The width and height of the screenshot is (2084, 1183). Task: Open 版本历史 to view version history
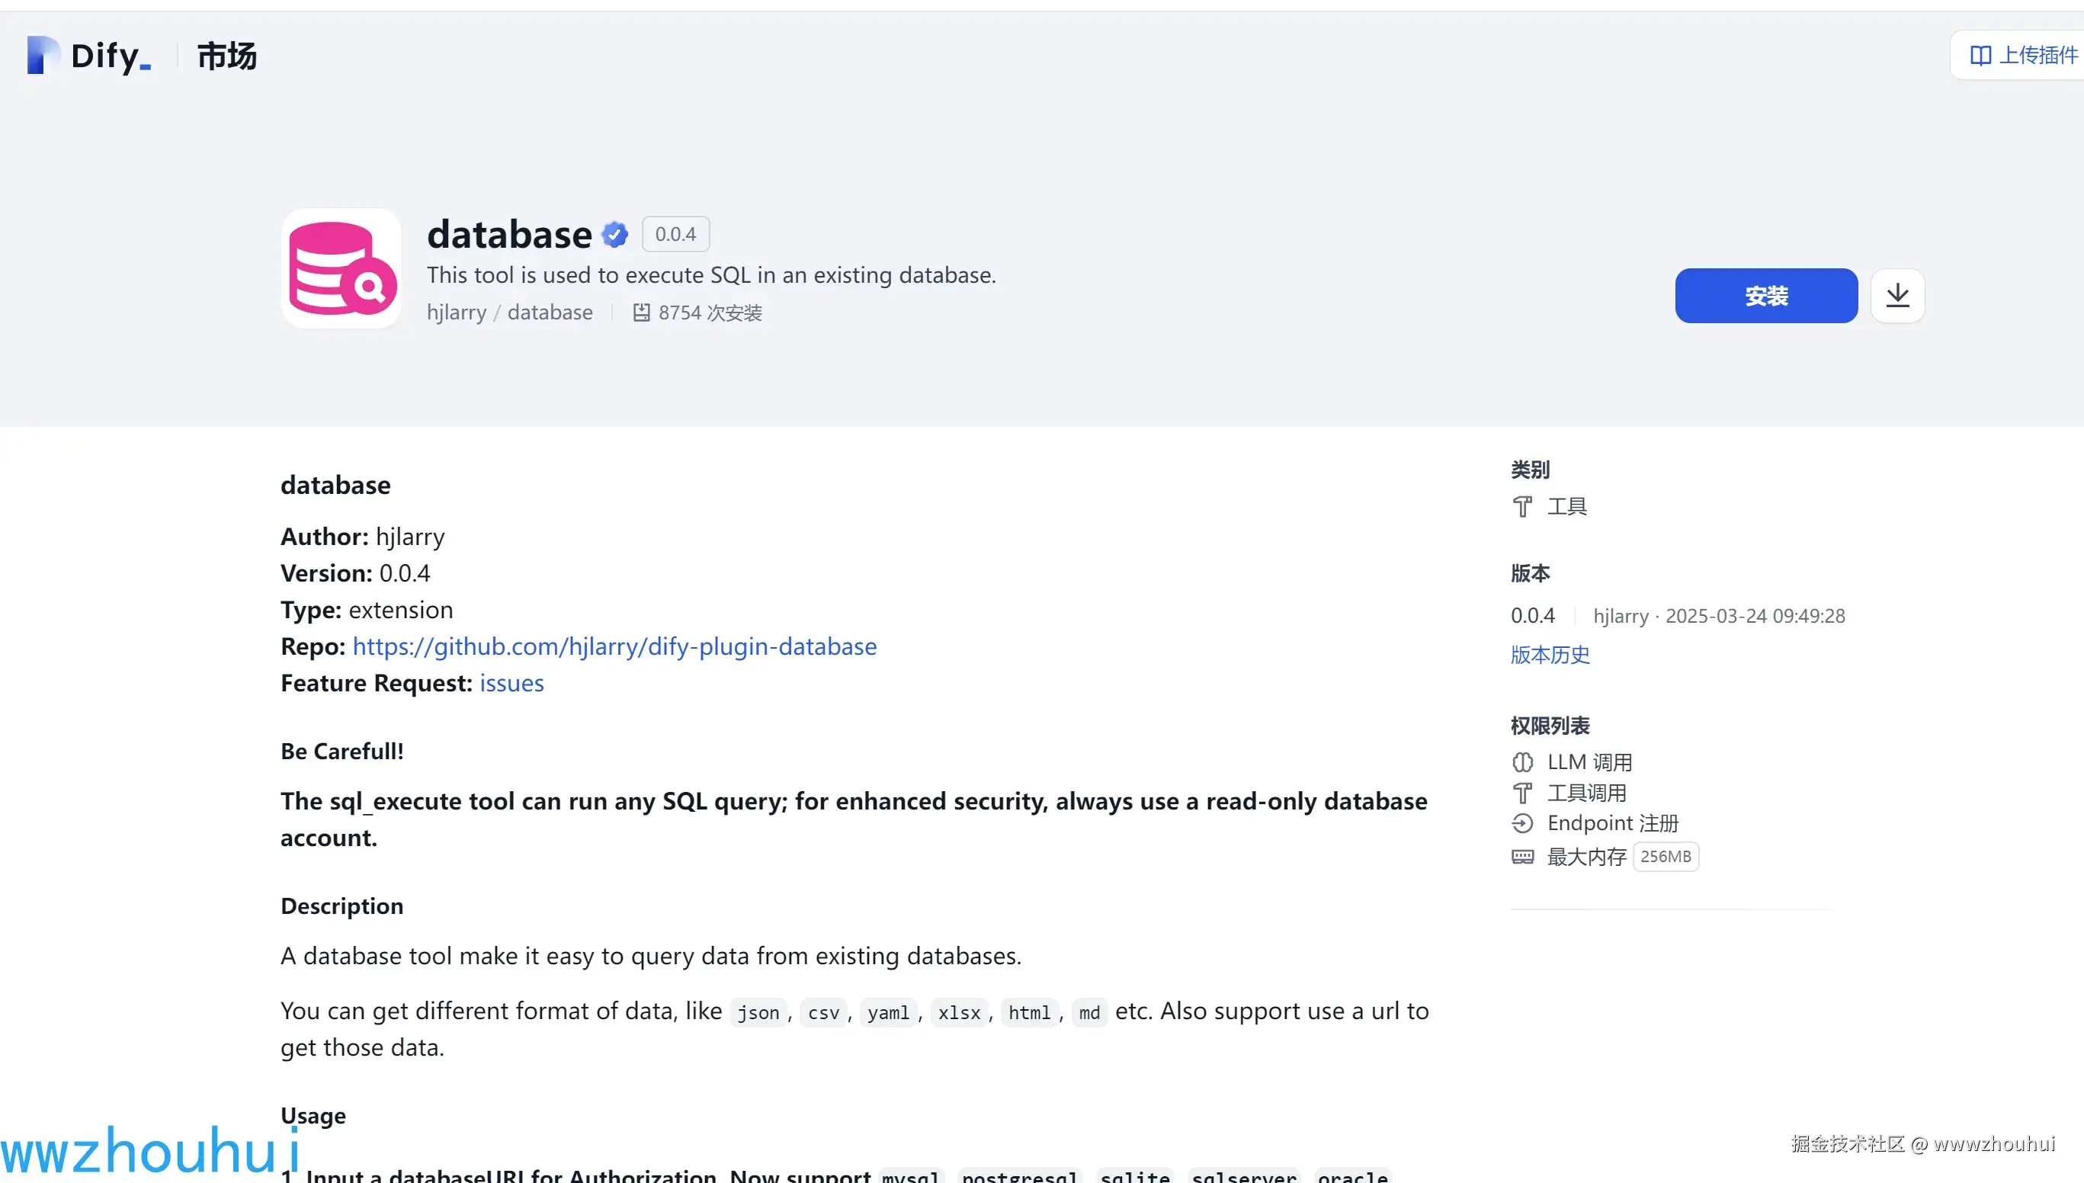pos(1549,655)
